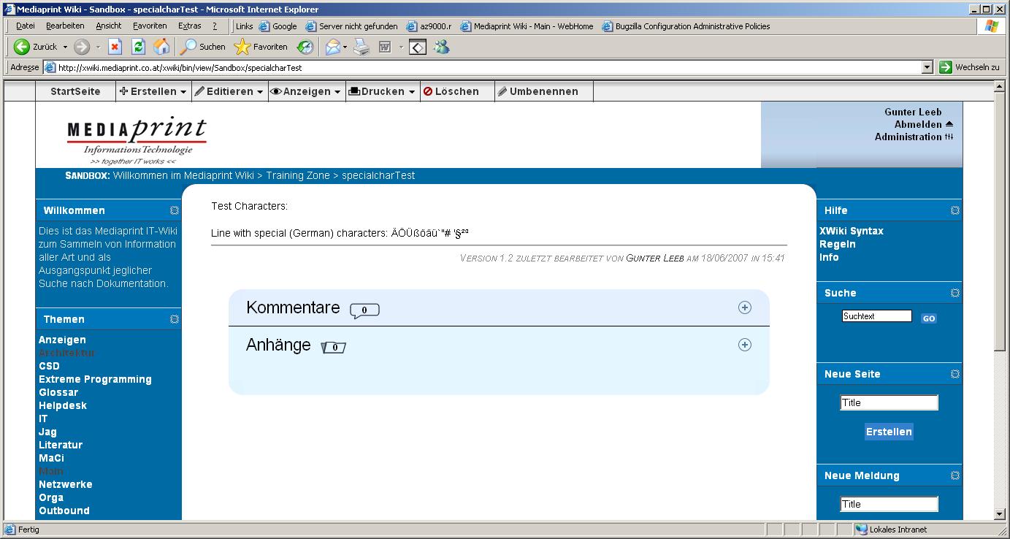
Task: Open the XWiki Syntax help link
Action: point(852,231)
